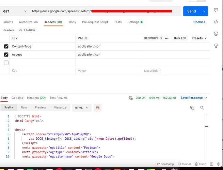
Task: Toggle line wrap icon in response
Action: [98, 108]
